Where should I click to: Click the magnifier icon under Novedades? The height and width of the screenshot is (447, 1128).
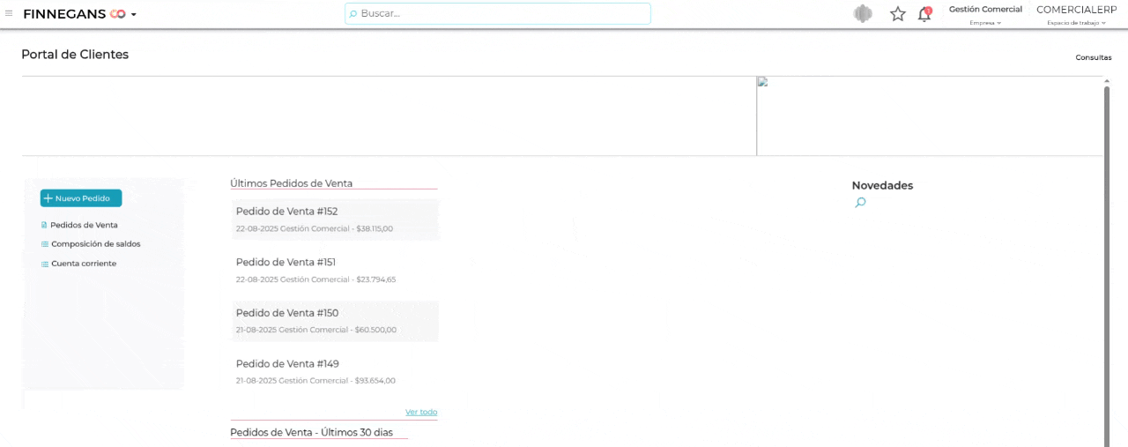(x=860, y=203)
